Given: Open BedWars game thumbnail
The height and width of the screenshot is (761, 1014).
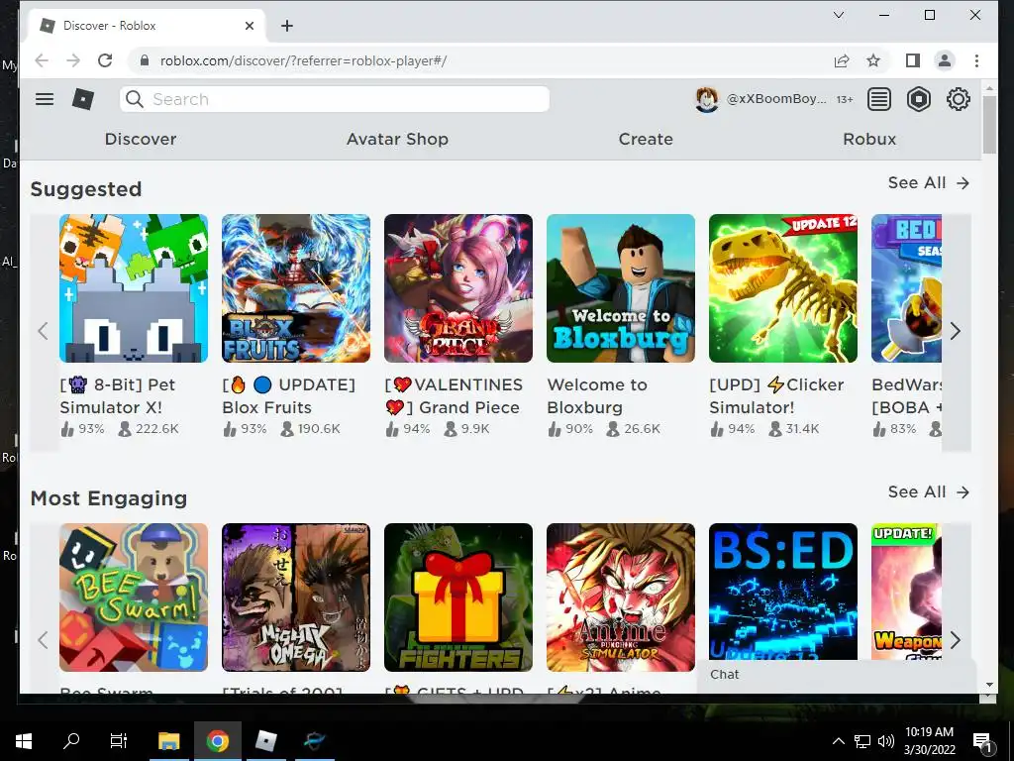Looking at the screenshot, I should [x=906, y=288].
